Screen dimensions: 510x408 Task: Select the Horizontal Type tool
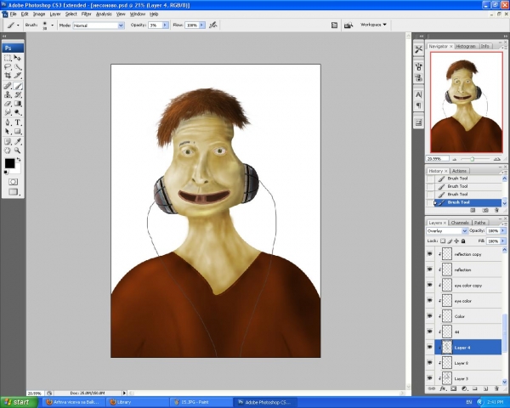tap(18, 122)
